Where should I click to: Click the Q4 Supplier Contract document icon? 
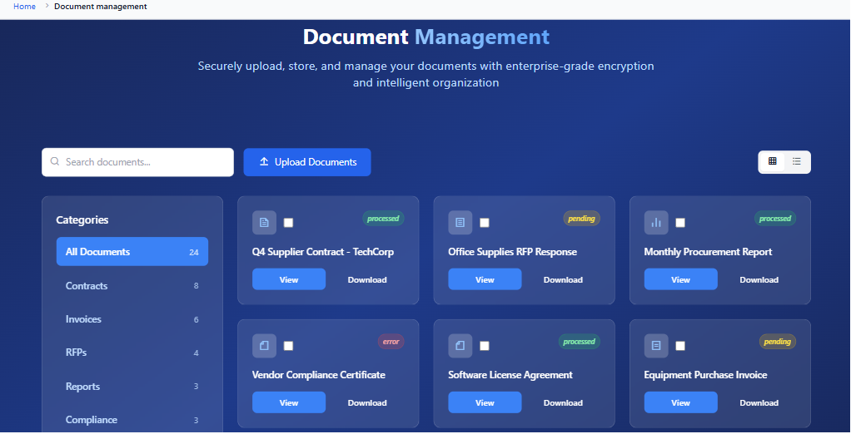(264, 223)
